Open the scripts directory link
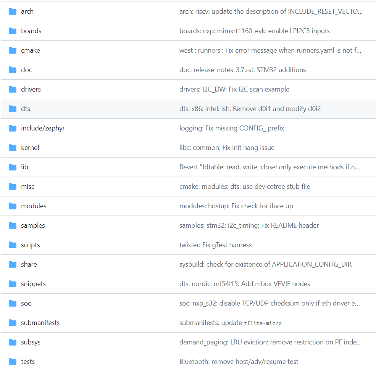This screenshot has width=376, height=370. coord(31,245)
